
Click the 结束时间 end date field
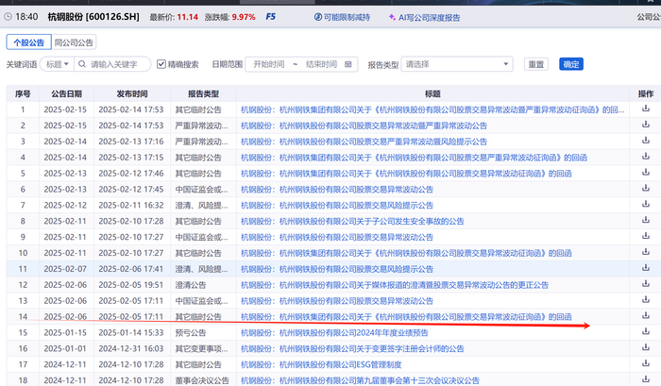[x=321, y=64]
